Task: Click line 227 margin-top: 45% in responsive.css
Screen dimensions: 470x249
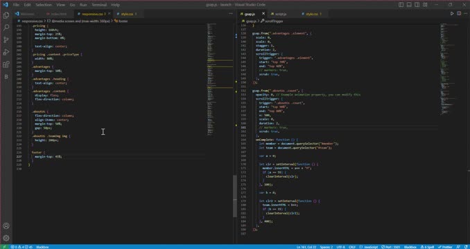Action: (48, 156)
